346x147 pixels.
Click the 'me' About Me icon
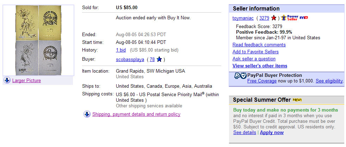click(x=304, y=18)
